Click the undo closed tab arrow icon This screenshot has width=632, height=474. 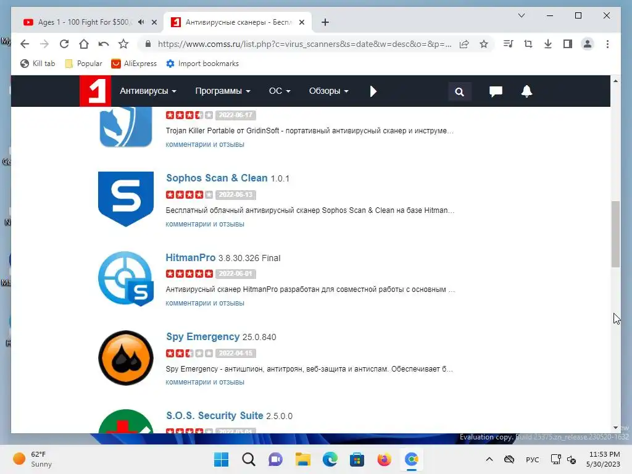pyautogui.click(x=104, y=44)
